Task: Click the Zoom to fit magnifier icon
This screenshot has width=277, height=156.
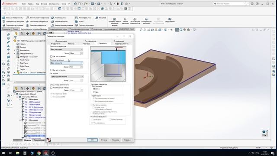Action: point(141,30)
